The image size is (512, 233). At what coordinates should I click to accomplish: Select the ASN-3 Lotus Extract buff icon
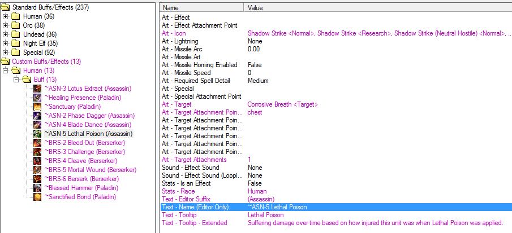(37, 89)
